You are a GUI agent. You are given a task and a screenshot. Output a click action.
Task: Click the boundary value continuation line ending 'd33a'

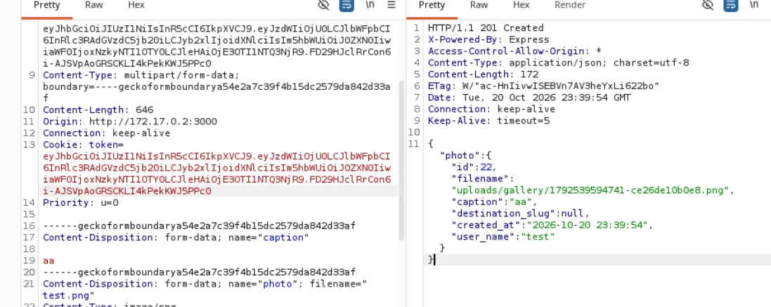(217, 86)
